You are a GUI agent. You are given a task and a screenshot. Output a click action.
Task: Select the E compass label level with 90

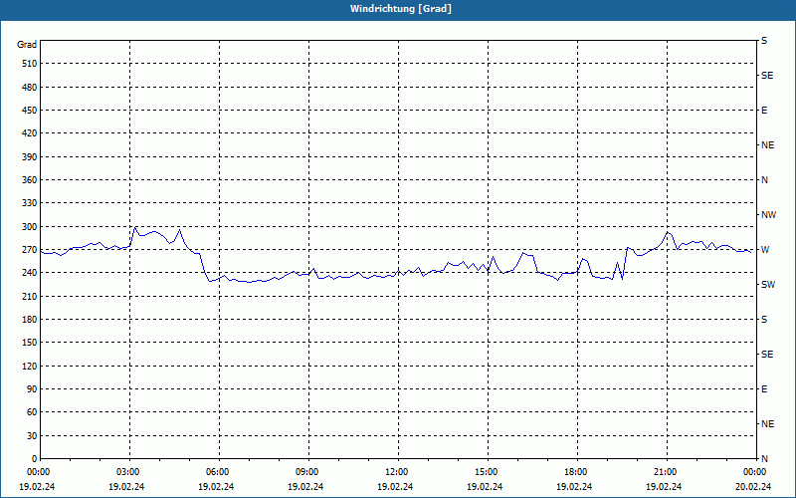coord(764,388)
